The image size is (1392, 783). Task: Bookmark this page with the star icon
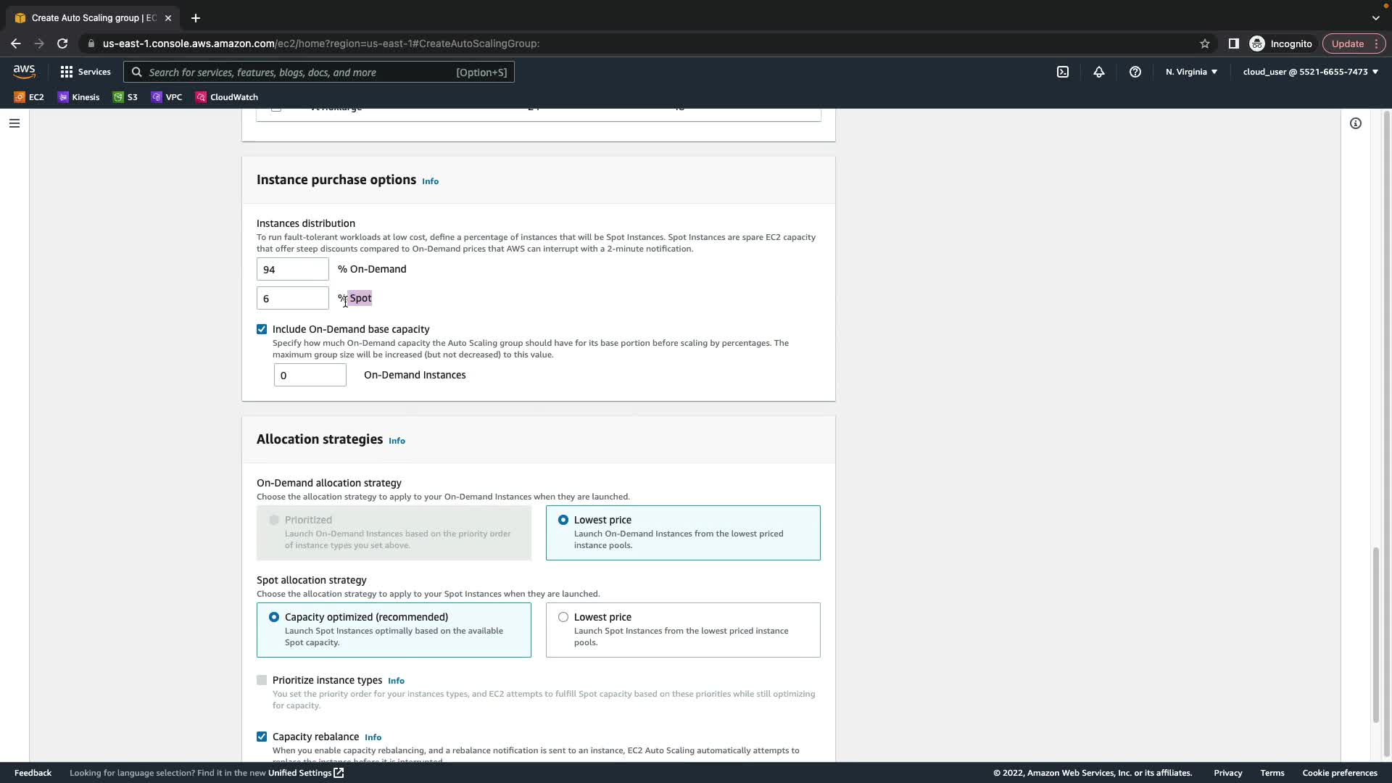(x=1205, y=43)
